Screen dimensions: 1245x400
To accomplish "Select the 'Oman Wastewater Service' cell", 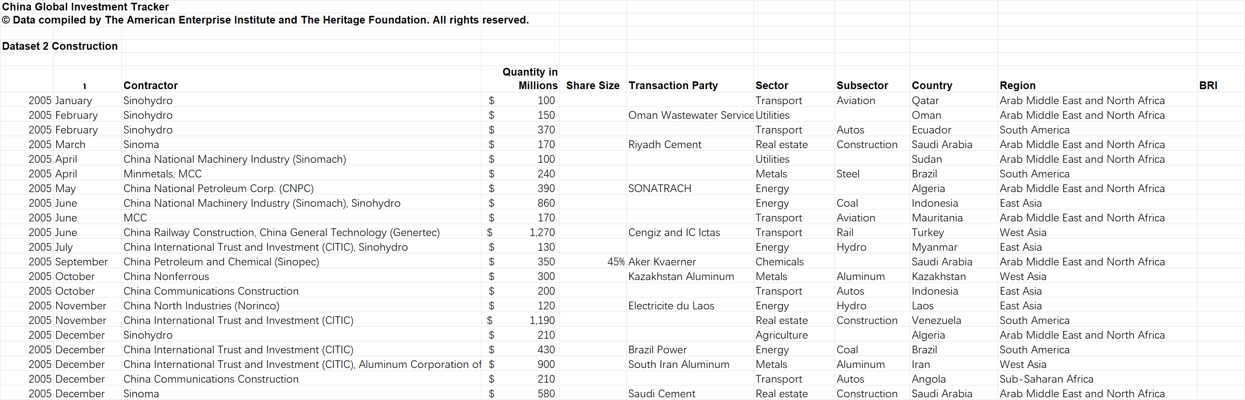I will click(690, 115).
